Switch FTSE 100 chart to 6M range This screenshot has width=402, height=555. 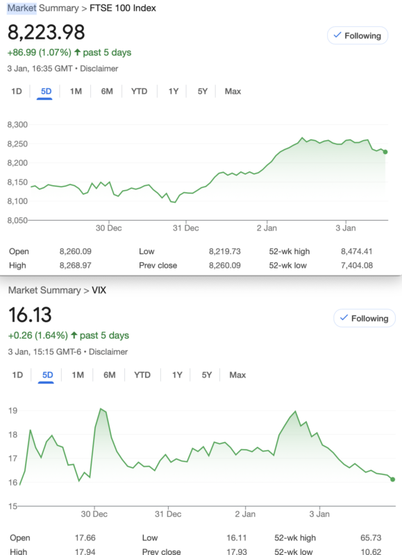coord(107,92)
